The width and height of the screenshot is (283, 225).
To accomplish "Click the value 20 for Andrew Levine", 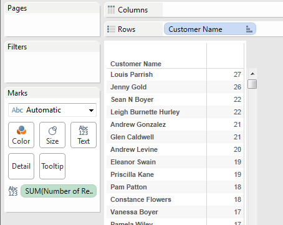I will point(237,149).
